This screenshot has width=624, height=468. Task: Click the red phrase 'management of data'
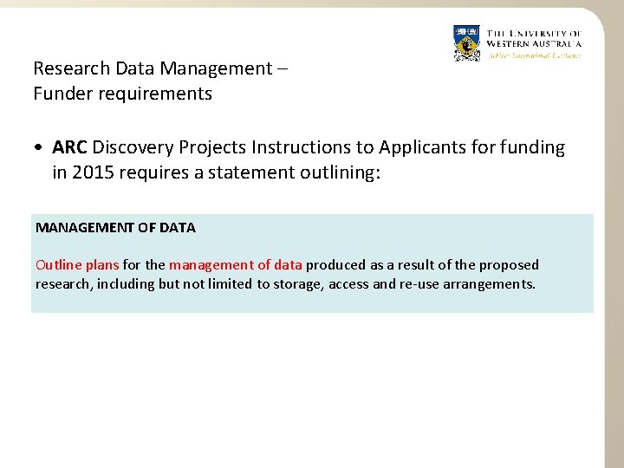[236, 265]
